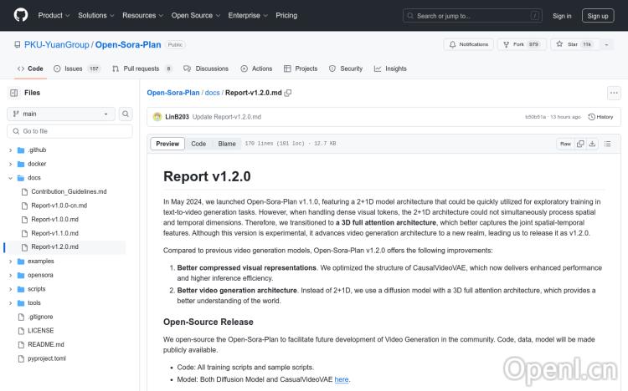Switch to Code view of file
The width and height of the screenshot is (628, 391).
[x=198, y=144]
